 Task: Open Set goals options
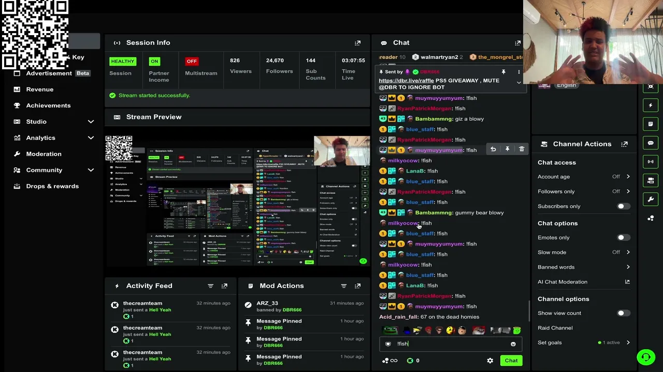584,343
